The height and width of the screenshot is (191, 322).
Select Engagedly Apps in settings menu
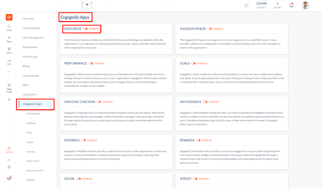(x=36, y=104)
